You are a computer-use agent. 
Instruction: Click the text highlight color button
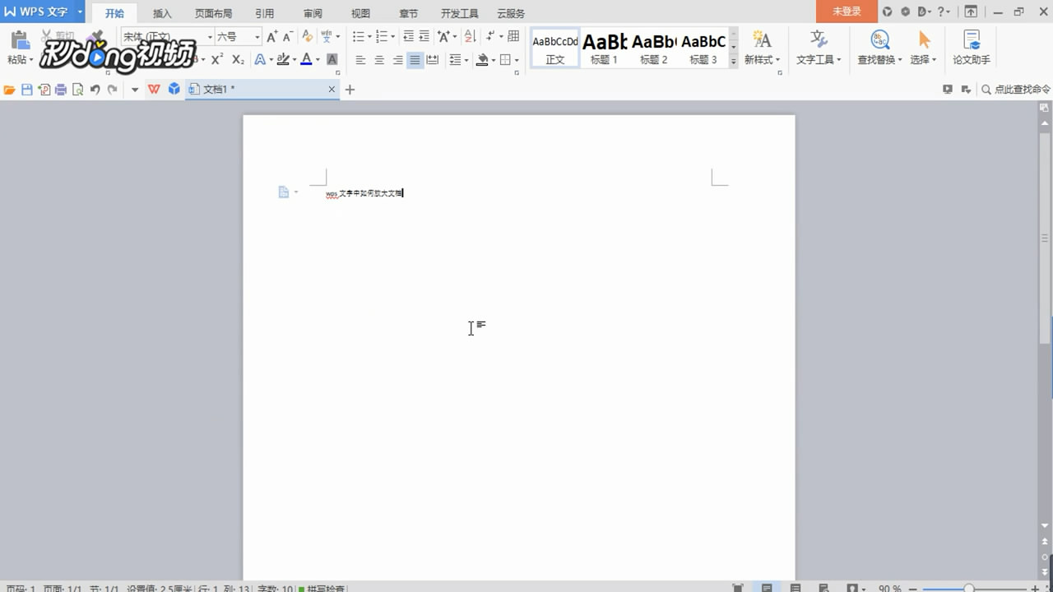point(283,59)
